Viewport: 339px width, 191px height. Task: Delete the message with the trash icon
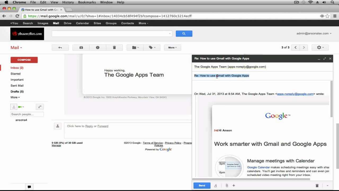click(114, 47)
